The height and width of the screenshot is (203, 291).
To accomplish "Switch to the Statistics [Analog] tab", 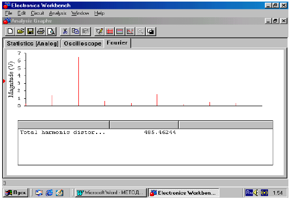I will tap(33, 43).
